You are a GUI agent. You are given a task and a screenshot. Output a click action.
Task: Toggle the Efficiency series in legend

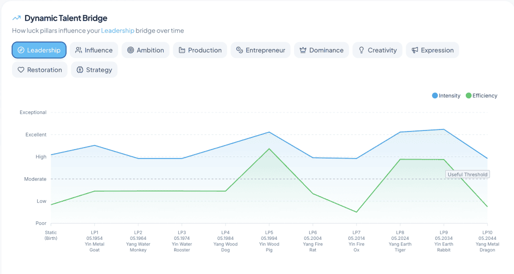tap(481, 96)
